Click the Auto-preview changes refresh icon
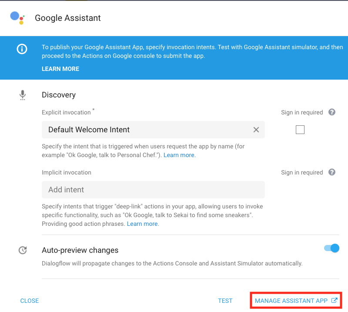Viewport: 348px width, 312px height. click(x=23, y=250)
